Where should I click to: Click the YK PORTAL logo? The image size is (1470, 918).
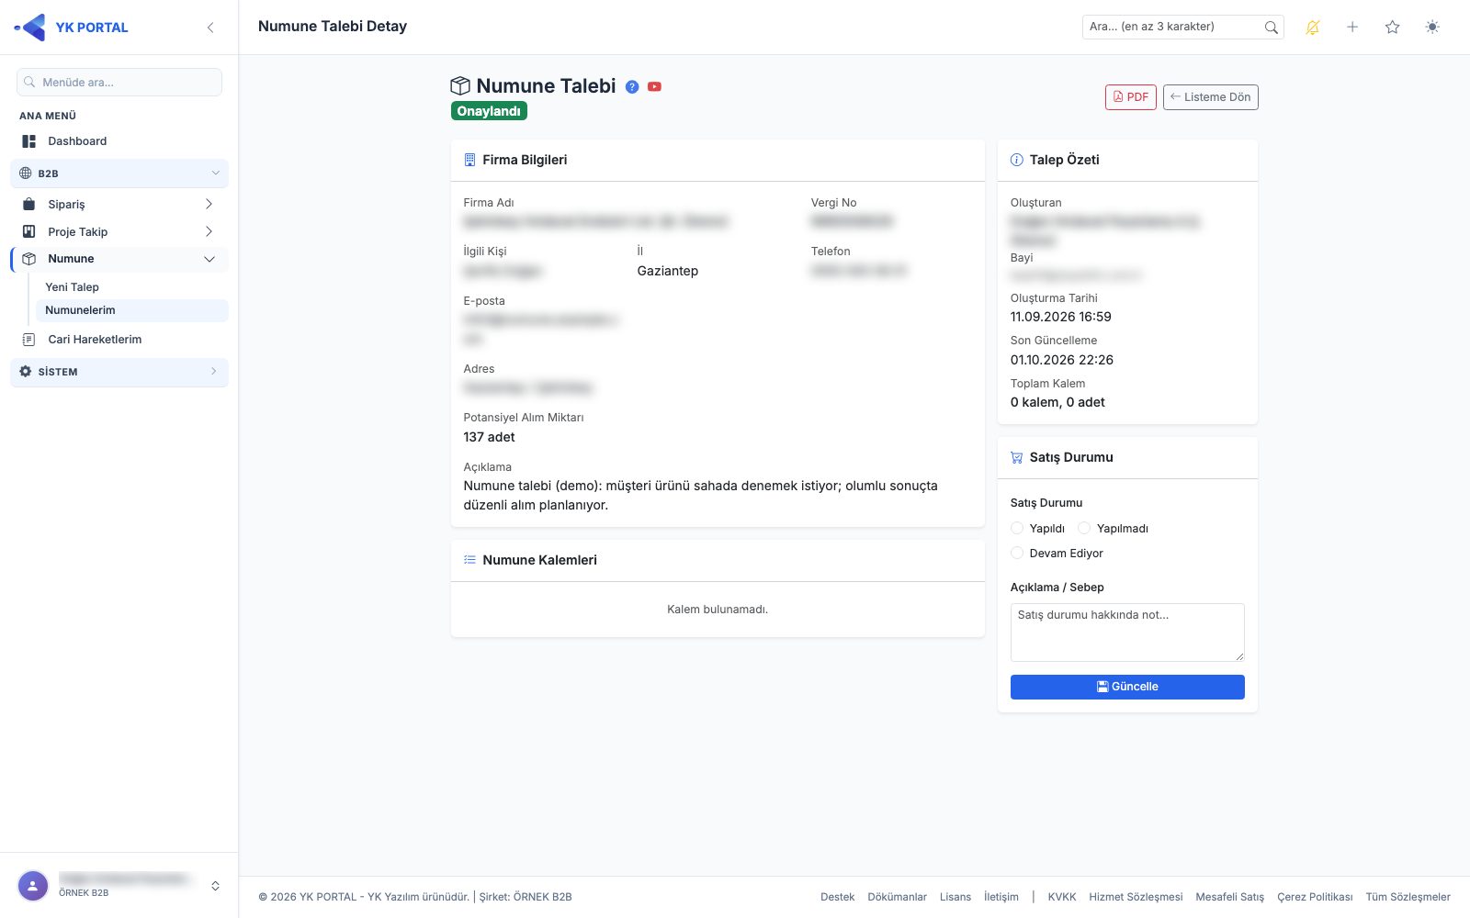coord(72,28)
